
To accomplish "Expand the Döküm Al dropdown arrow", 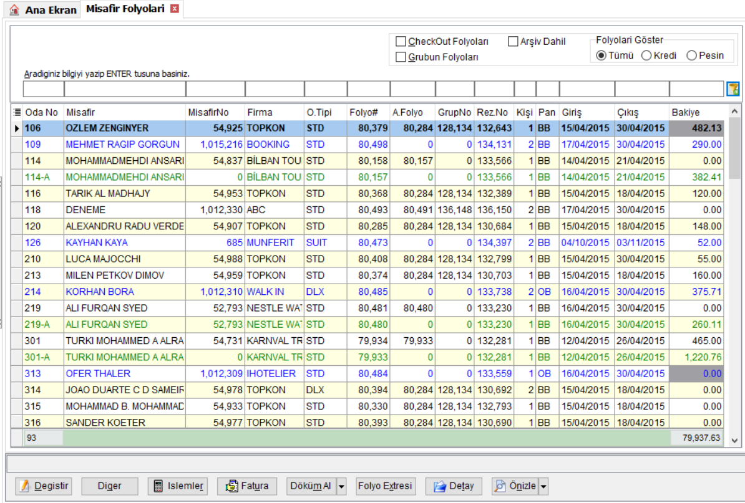I will [x=342, y=486].
